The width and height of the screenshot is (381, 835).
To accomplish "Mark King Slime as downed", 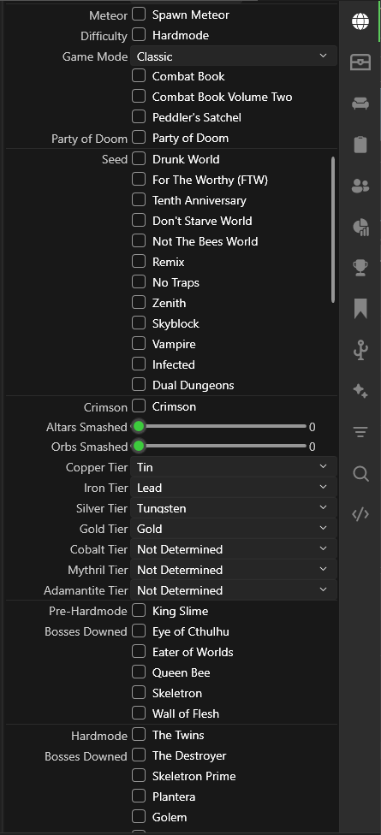I will point(139,610).
